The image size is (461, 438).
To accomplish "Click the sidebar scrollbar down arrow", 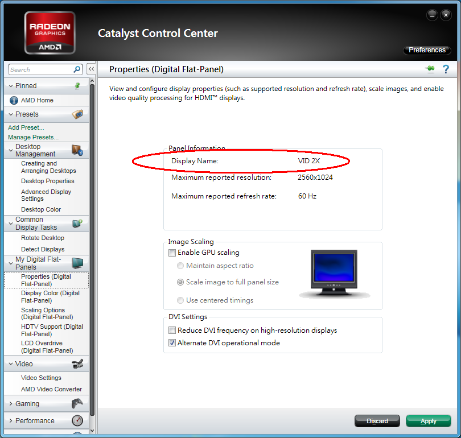I will [92, 431].
